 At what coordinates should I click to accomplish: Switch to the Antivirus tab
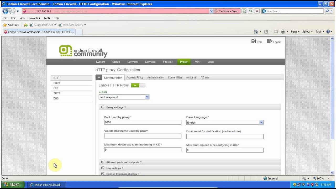tap(191, 77)
